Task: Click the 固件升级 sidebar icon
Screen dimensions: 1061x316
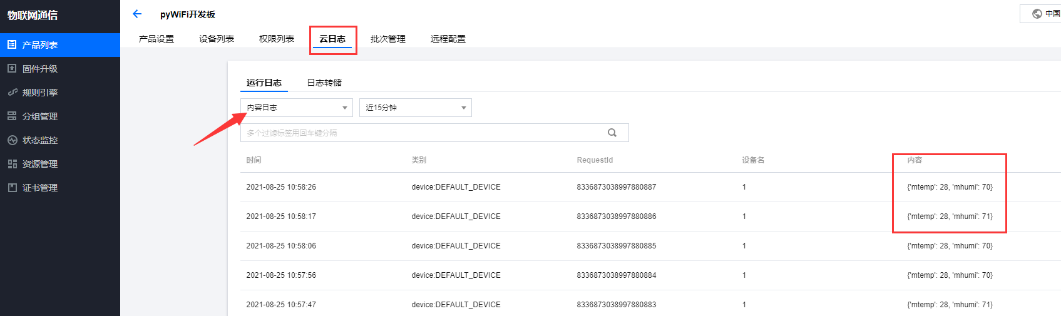Action: pos(12,69)
